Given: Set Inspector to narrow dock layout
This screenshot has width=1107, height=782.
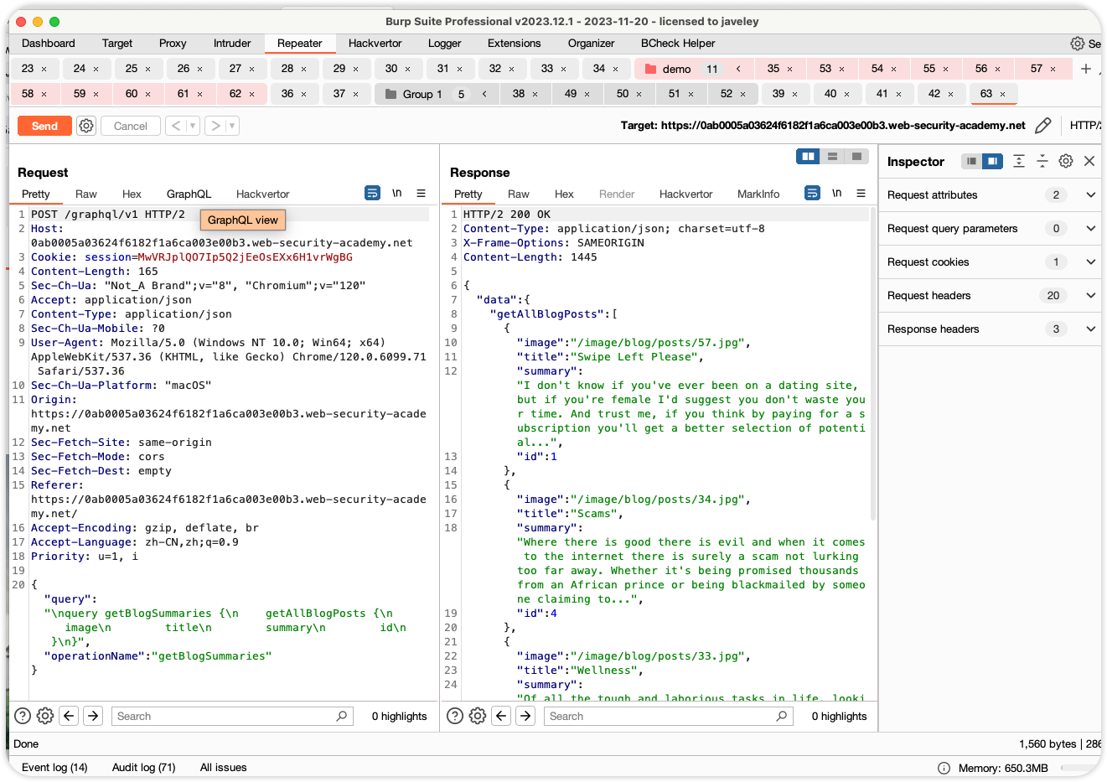Looking at the screenshot, I should (x=971, y=161).
